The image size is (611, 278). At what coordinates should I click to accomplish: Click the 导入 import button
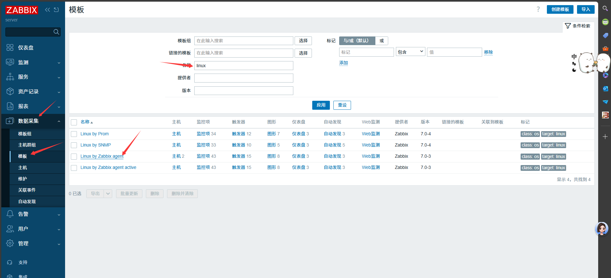coord(586,9)
